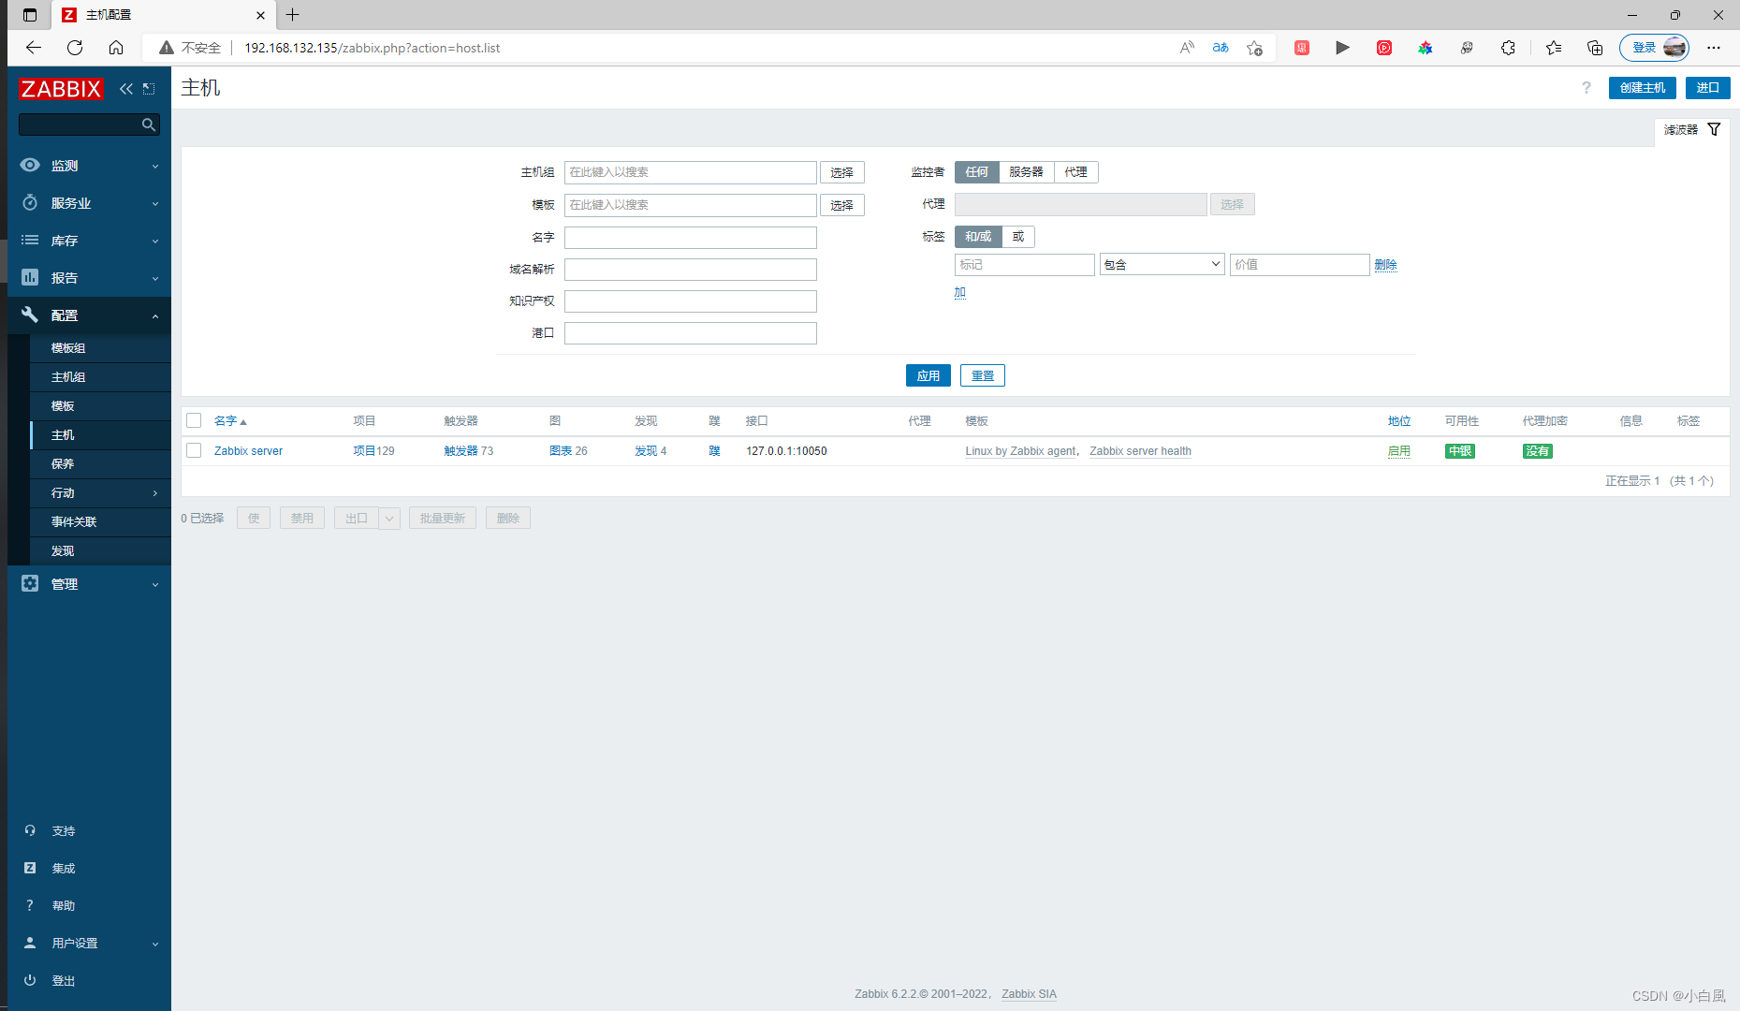Collapse the 配置 menu chevron
This screenshot has width=1740, height=1011.
coord(155,316)
